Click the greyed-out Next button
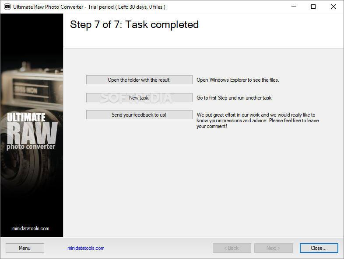The height and width of the screenshot is (259, 344). [274, 248]
